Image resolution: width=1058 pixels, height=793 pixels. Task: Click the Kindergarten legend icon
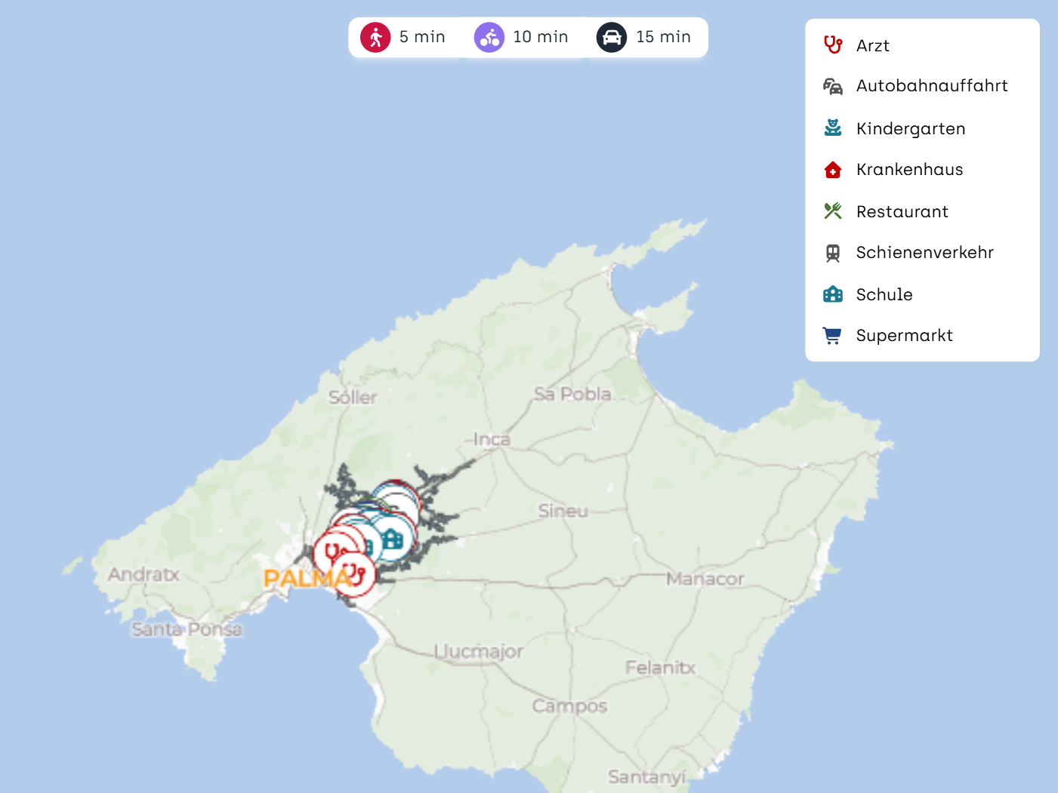pyautogui.click(x=833, y=128)
